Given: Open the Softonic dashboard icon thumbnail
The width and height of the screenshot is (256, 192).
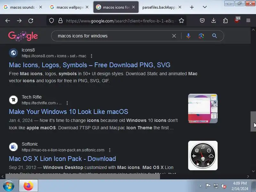Looking at the screenshot, I should [x=203, y=156].
